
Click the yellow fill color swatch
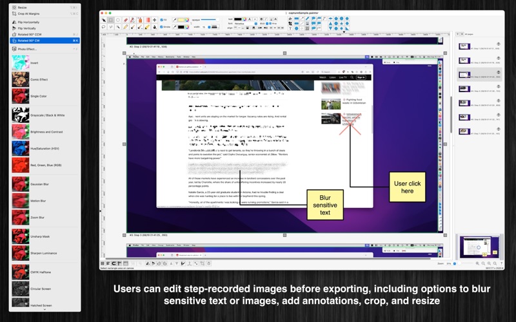(x=181, y=20)
